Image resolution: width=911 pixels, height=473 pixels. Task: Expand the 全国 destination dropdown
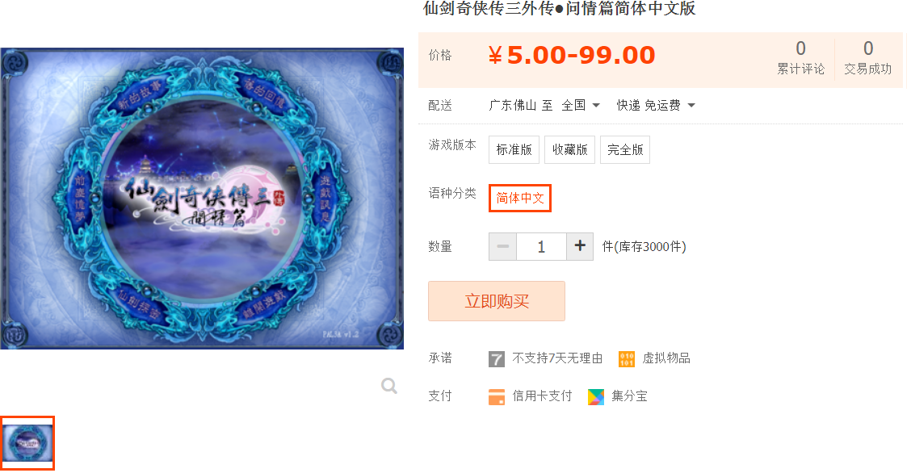point(581,106)
